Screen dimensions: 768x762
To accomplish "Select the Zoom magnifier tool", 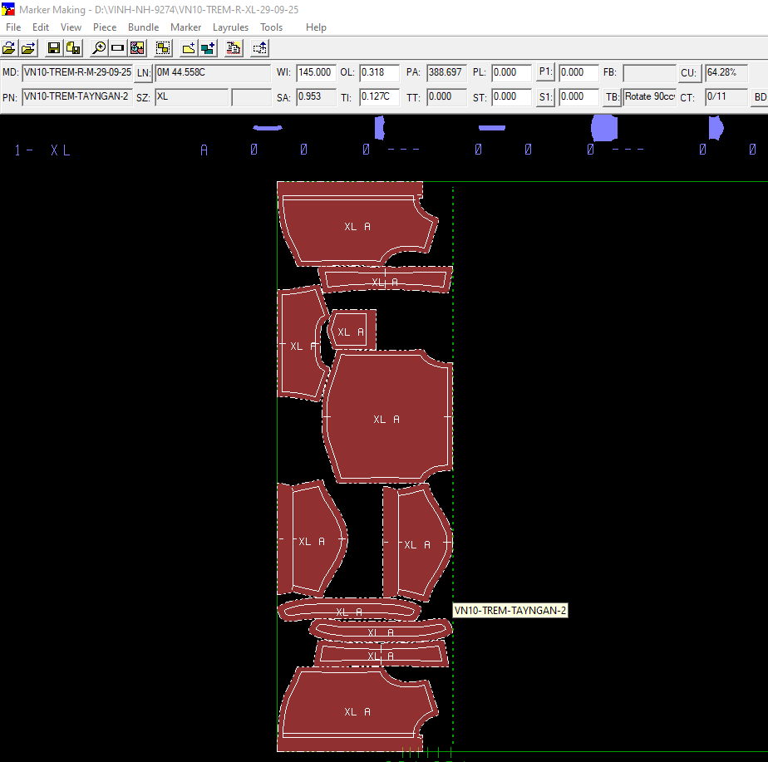I will tap(99, 48).
